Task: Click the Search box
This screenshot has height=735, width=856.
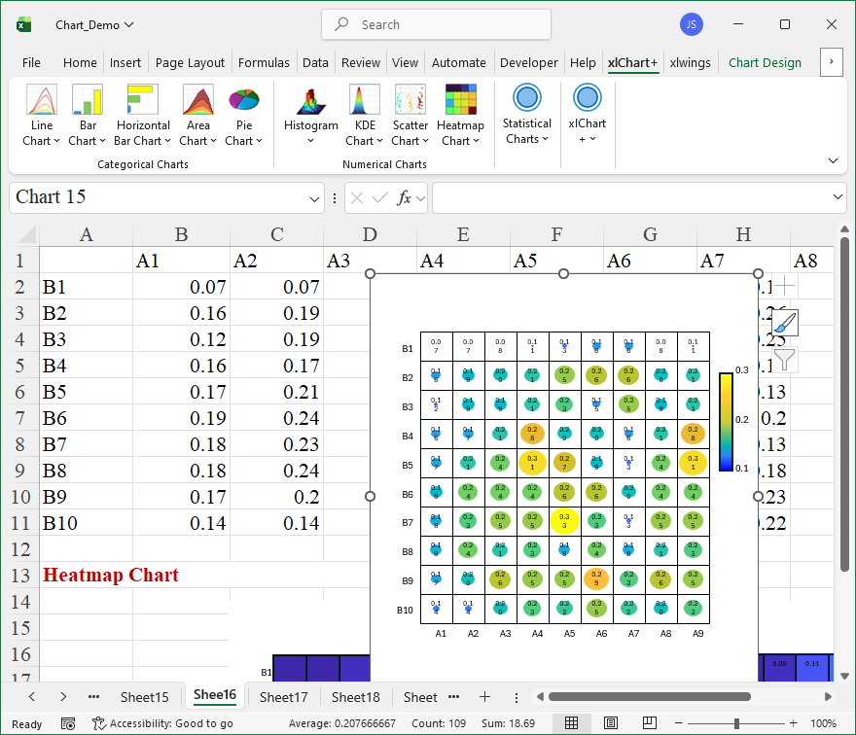Action: (x=436, y=24)
